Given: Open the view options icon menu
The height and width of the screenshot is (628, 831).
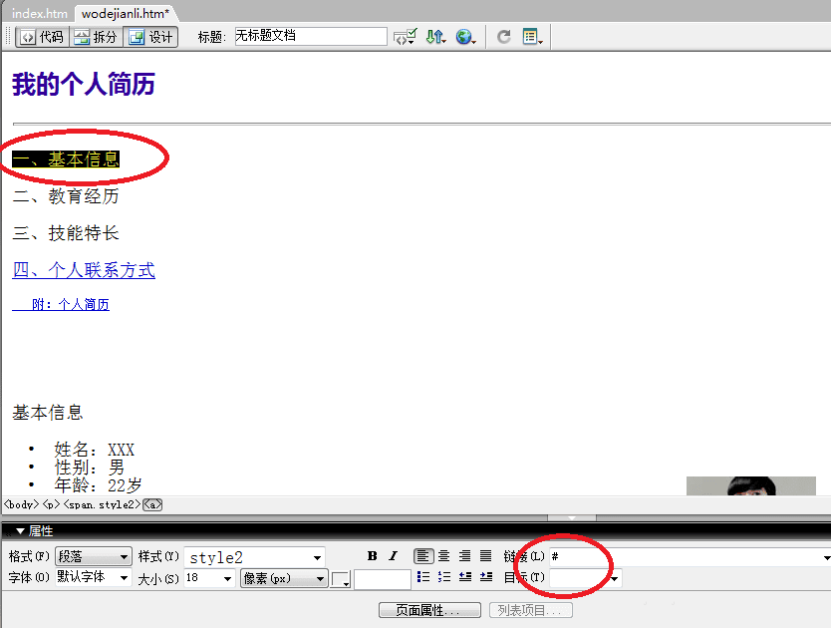Looking at the screenshot, I should coord(532,37).
